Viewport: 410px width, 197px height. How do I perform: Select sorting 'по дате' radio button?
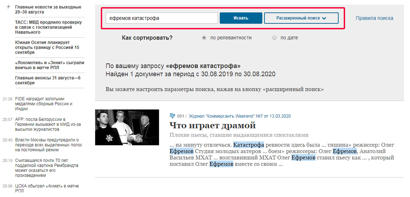[x=274, y=38]
